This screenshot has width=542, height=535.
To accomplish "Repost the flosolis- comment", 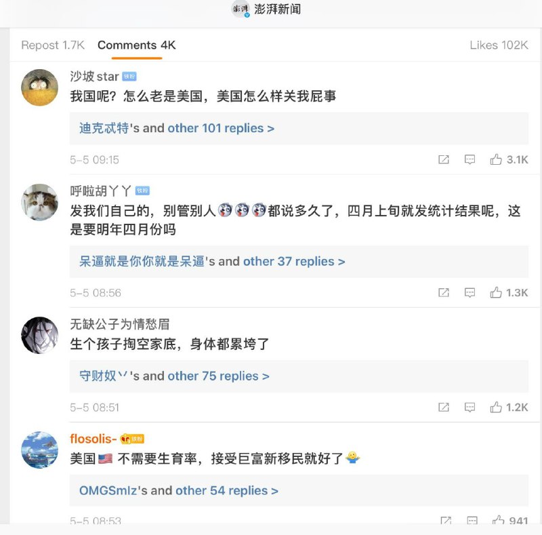I will [446, 521].
